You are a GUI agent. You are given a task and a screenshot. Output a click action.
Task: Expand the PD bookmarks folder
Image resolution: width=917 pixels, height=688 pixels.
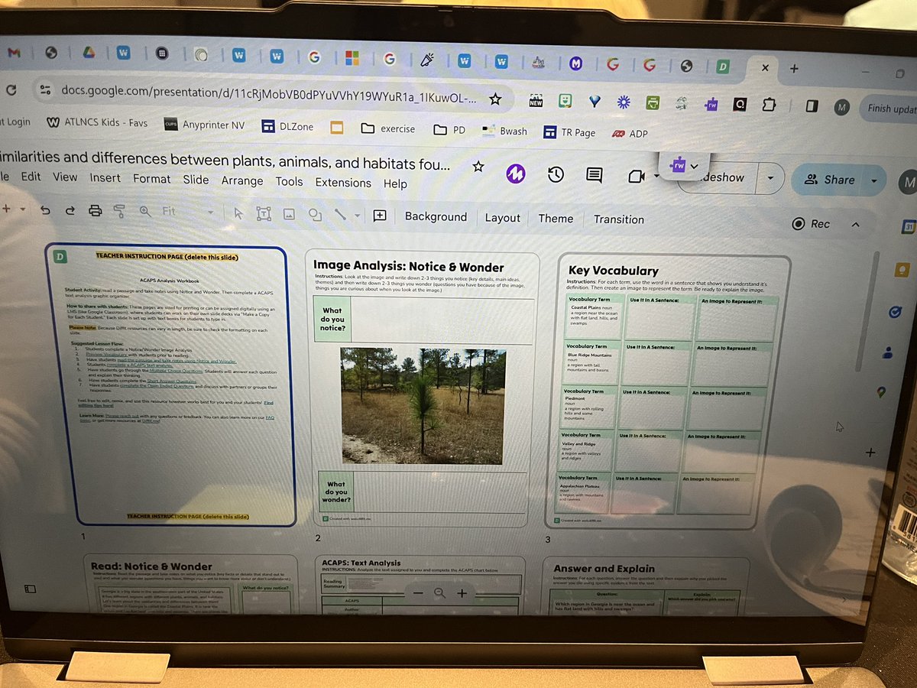click(449, 130)
